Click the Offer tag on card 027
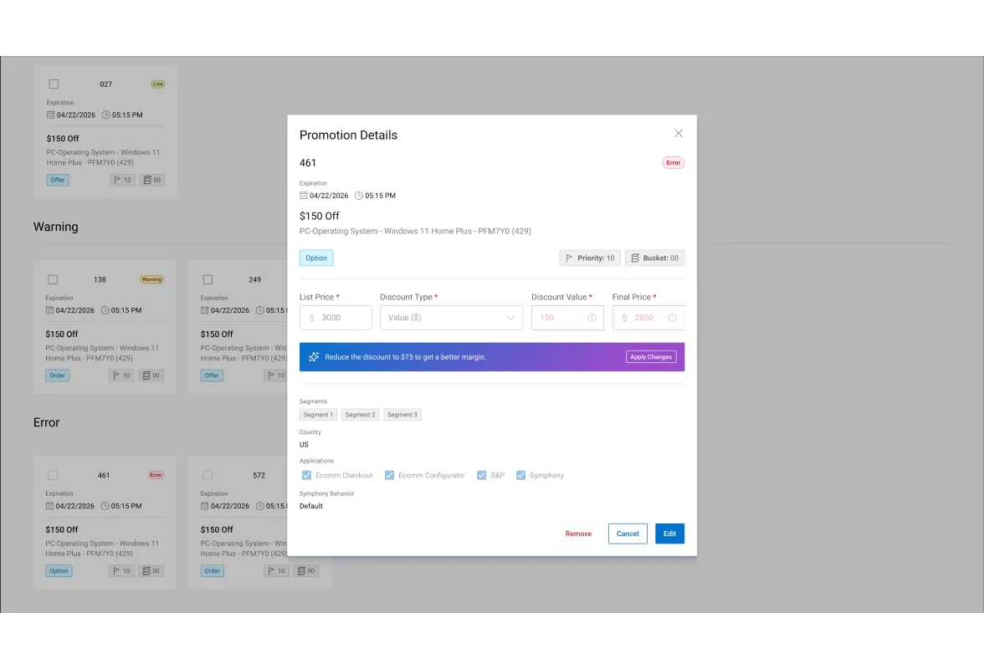984x669 pixels. (x=58, y=180)
